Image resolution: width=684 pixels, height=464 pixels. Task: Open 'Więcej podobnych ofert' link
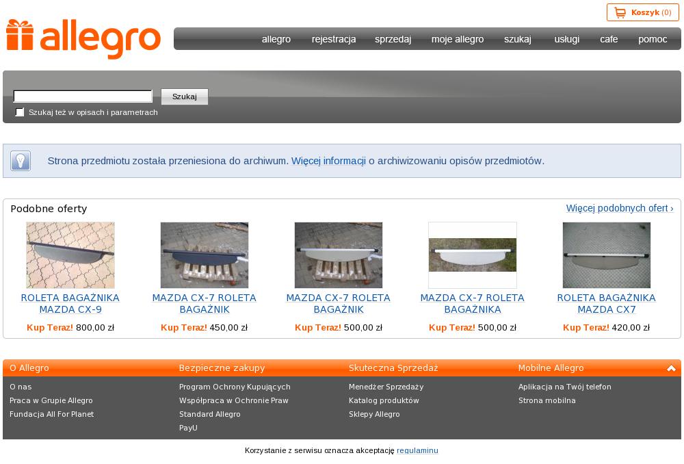tap(620, 208)
